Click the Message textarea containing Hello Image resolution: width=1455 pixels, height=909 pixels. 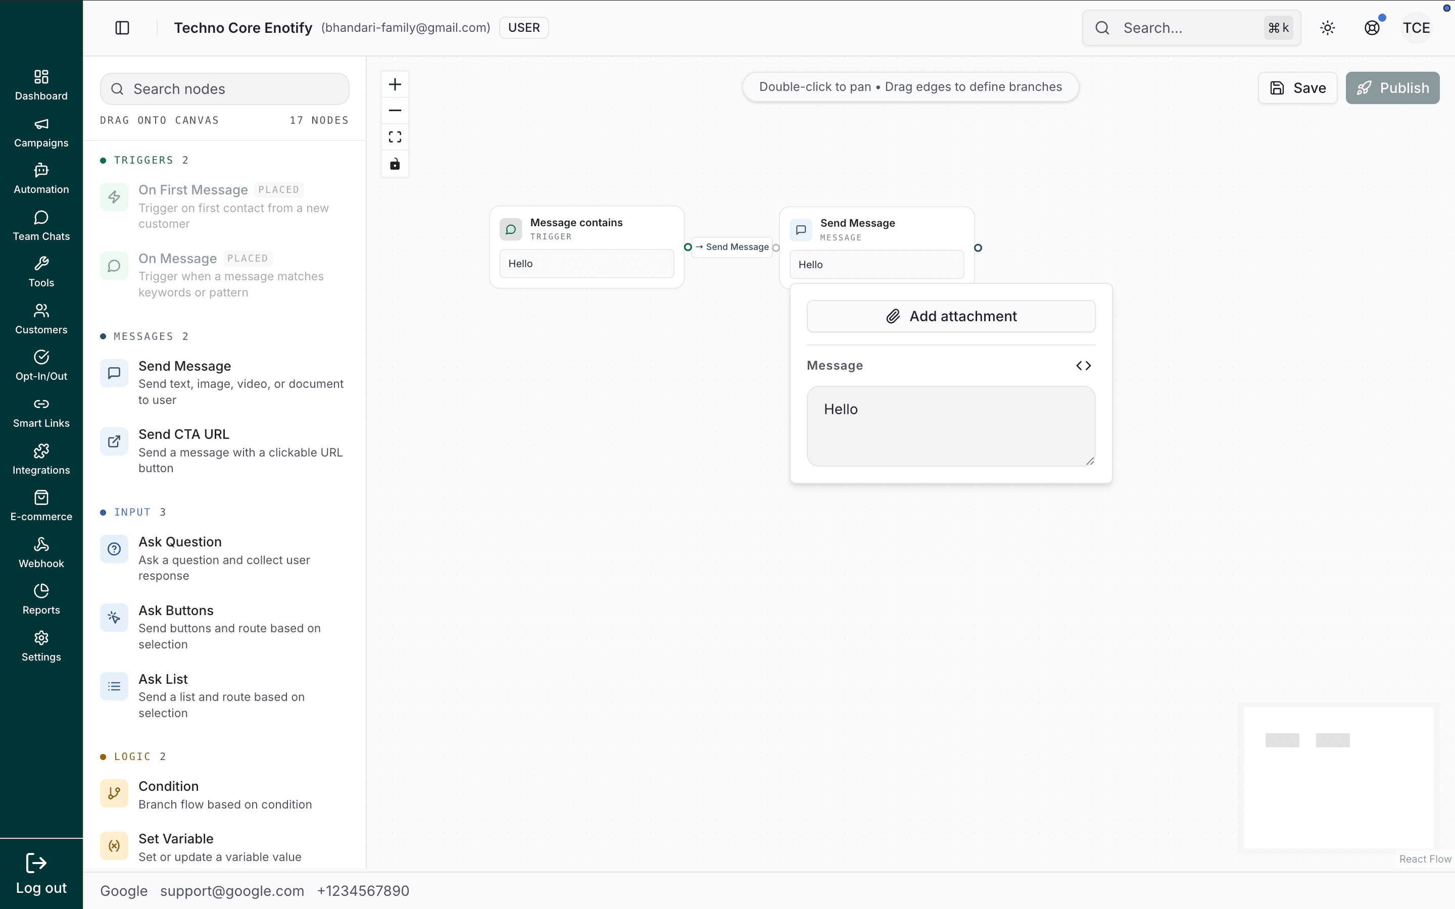[x=951, y=426]
